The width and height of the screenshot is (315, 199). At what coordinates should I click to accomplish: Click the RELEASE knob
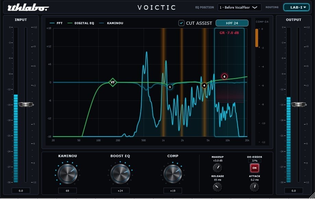[x=217, y=187]
